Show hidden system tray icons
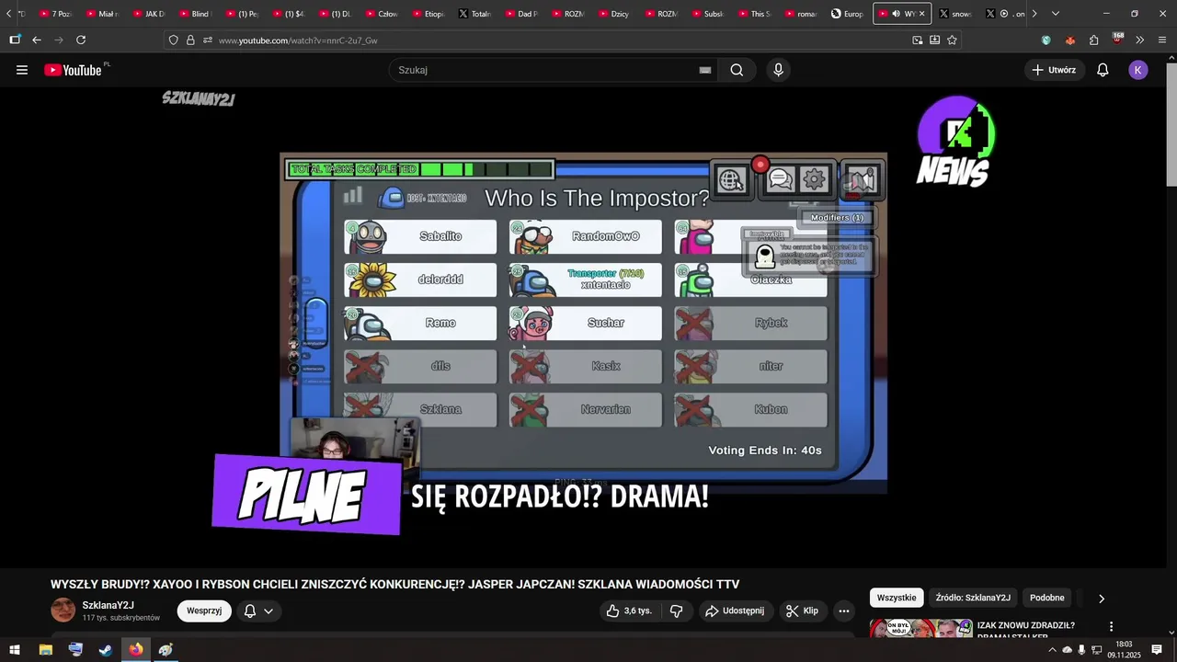The image size is (1177, 662). tap(1052, 650)
